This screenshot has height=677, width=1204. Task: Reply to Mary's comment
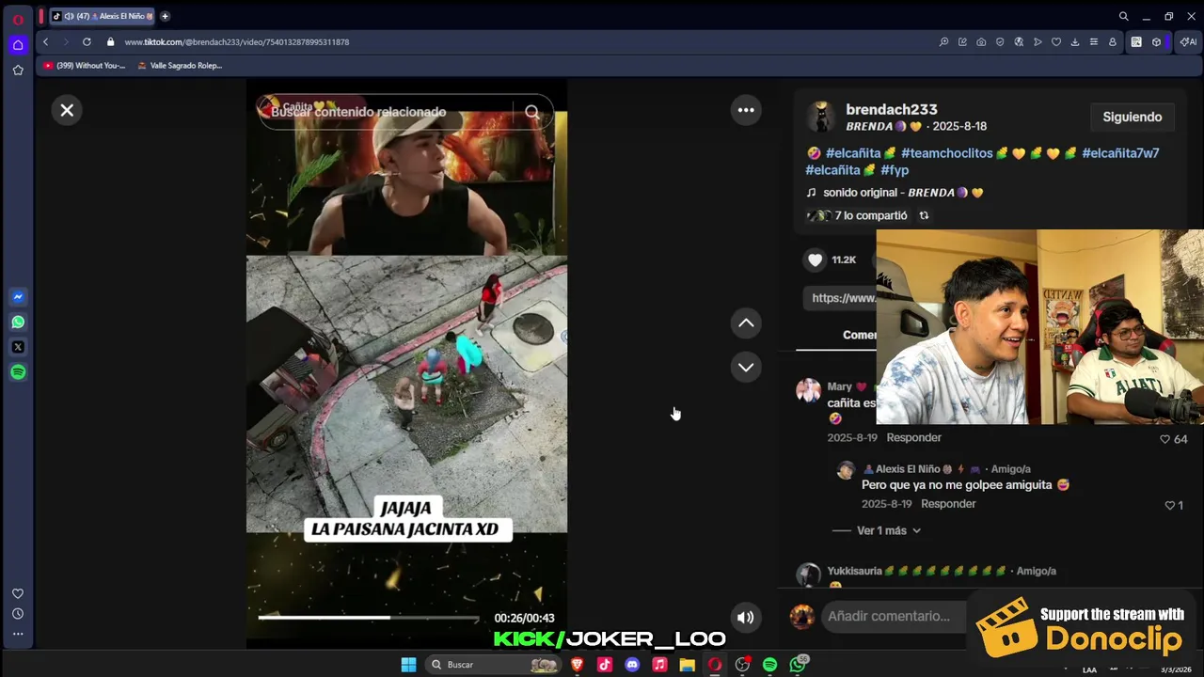coord(913,437)
